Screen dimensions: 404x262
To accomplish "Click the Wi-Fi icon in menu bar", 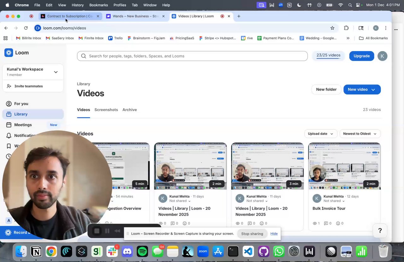I will pyautogui.click(x=341, y=5).
